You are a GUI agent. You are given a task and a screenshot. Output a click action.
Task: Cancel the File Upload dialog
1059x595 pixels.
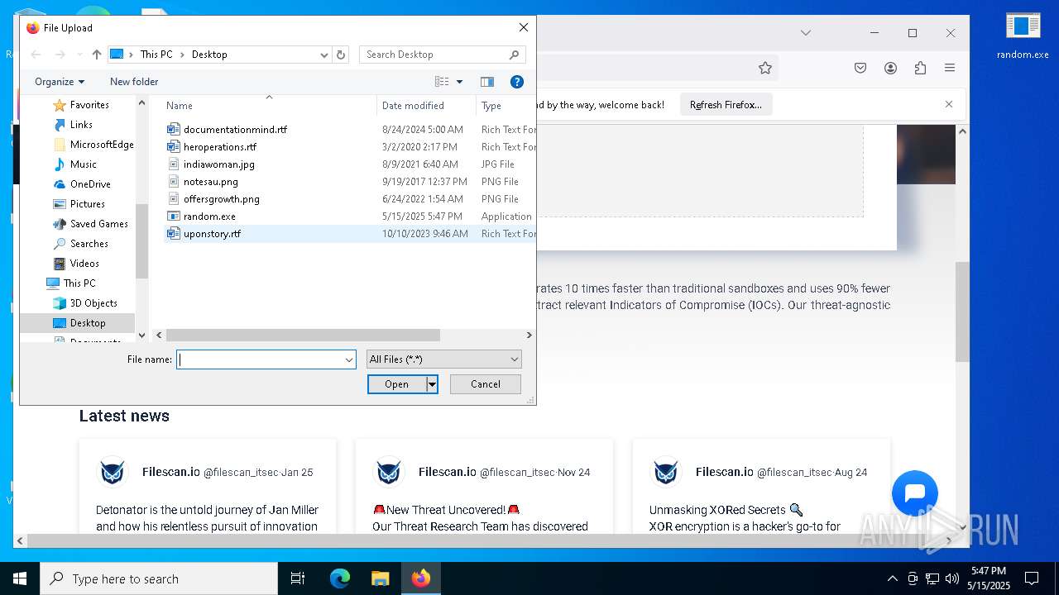[486, 384]
